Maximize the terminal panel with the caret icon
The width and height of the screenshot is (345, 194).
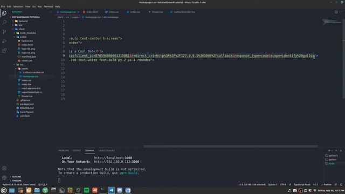point(336,151)
